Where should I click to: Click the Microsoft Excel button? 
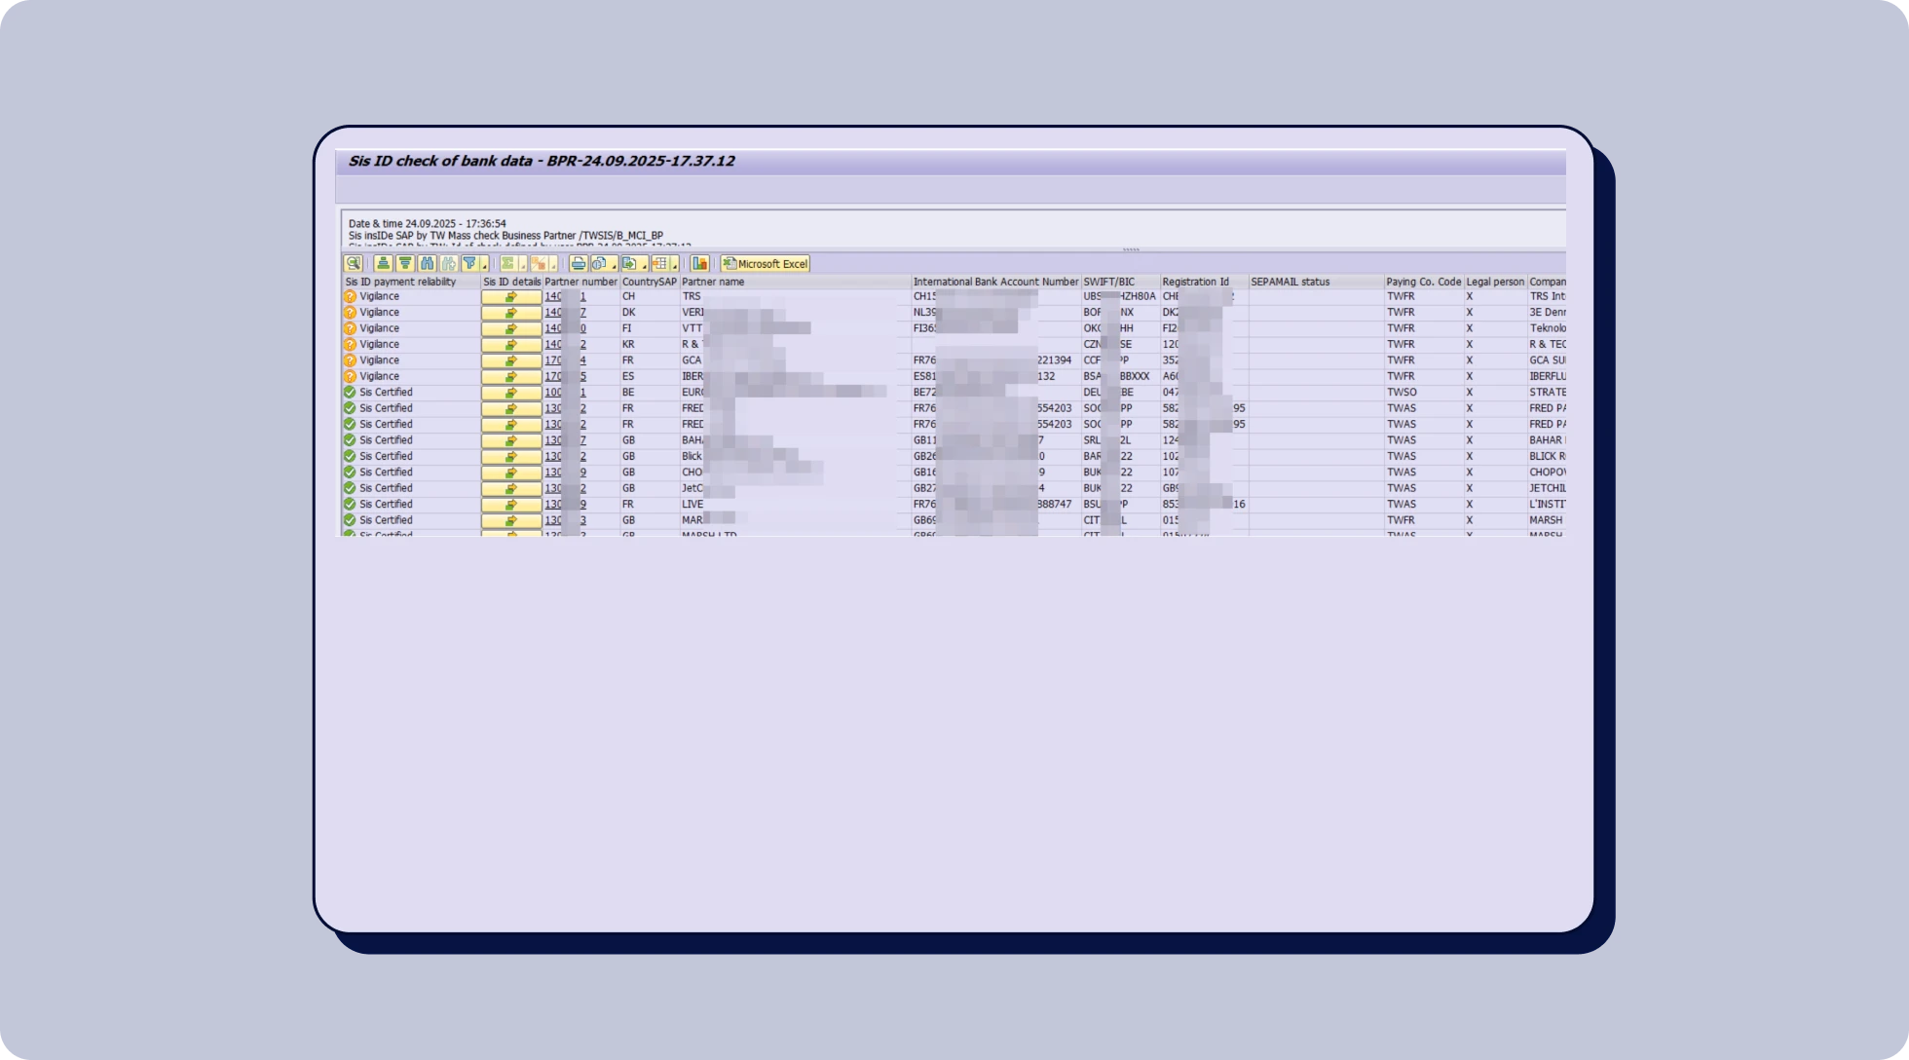(x=765, y=263)
